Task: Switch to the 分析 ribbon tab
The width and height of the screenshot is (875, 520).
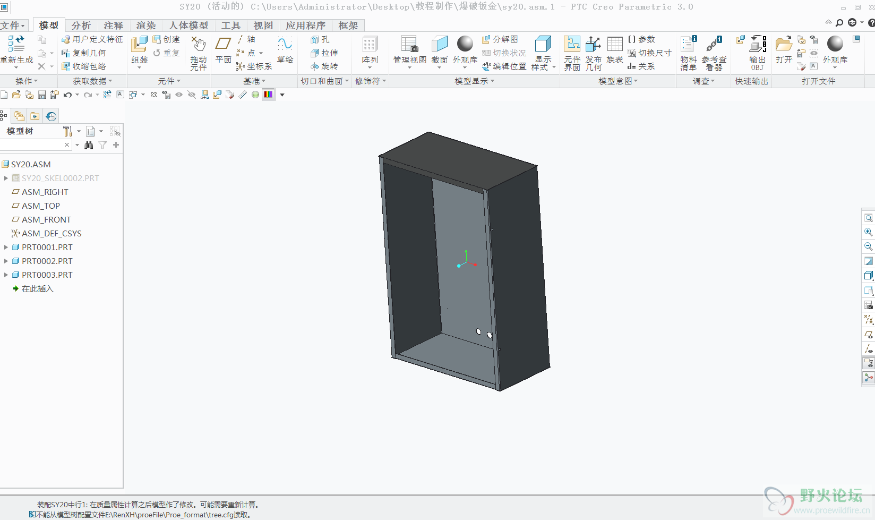Action: pos(81,25)
